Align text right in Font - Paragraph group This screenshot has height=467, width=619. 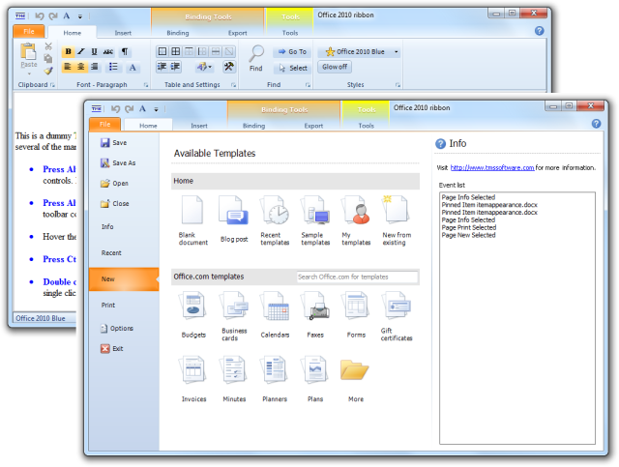(95, 67)
